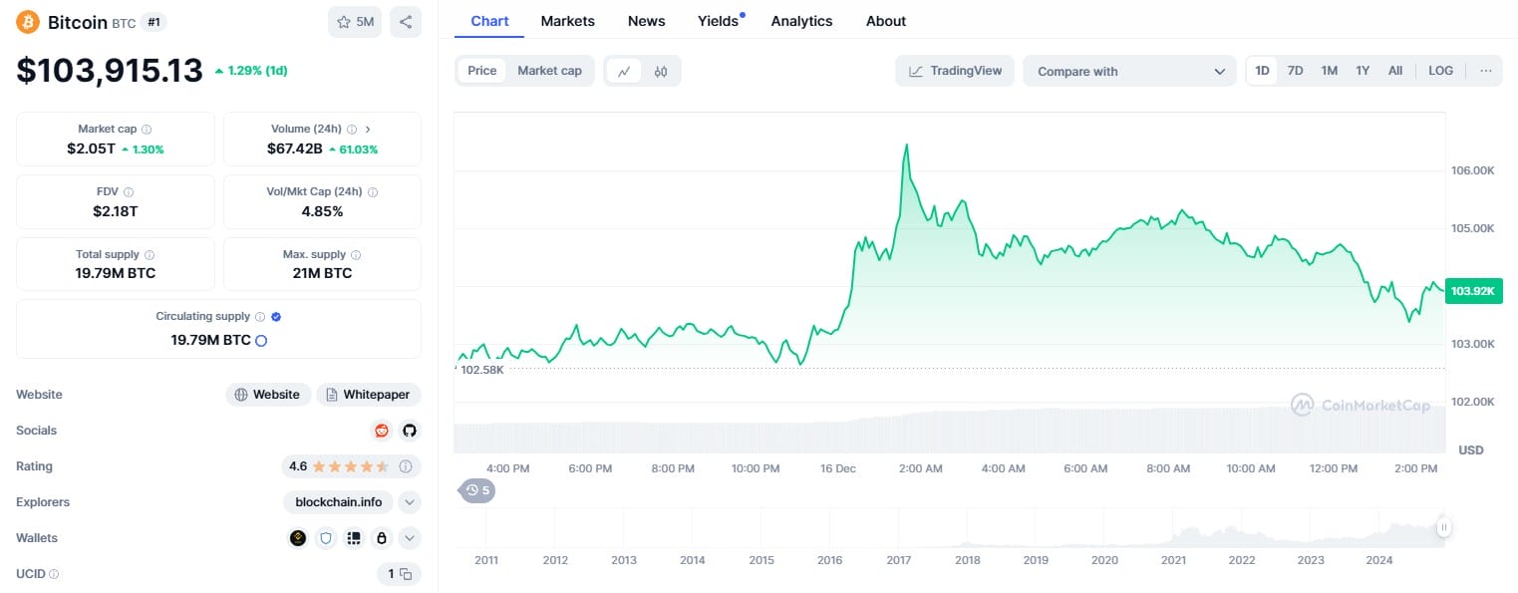Viewport: 1518px width, 593px height.
Task: Click the Volume (24h) info icon
Action: click(x=352, y=130)
